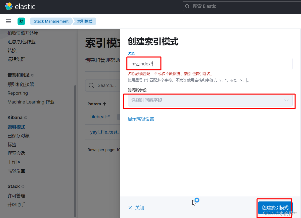
Task: Open Reporting in the sidebar
Action: [18, 93]
